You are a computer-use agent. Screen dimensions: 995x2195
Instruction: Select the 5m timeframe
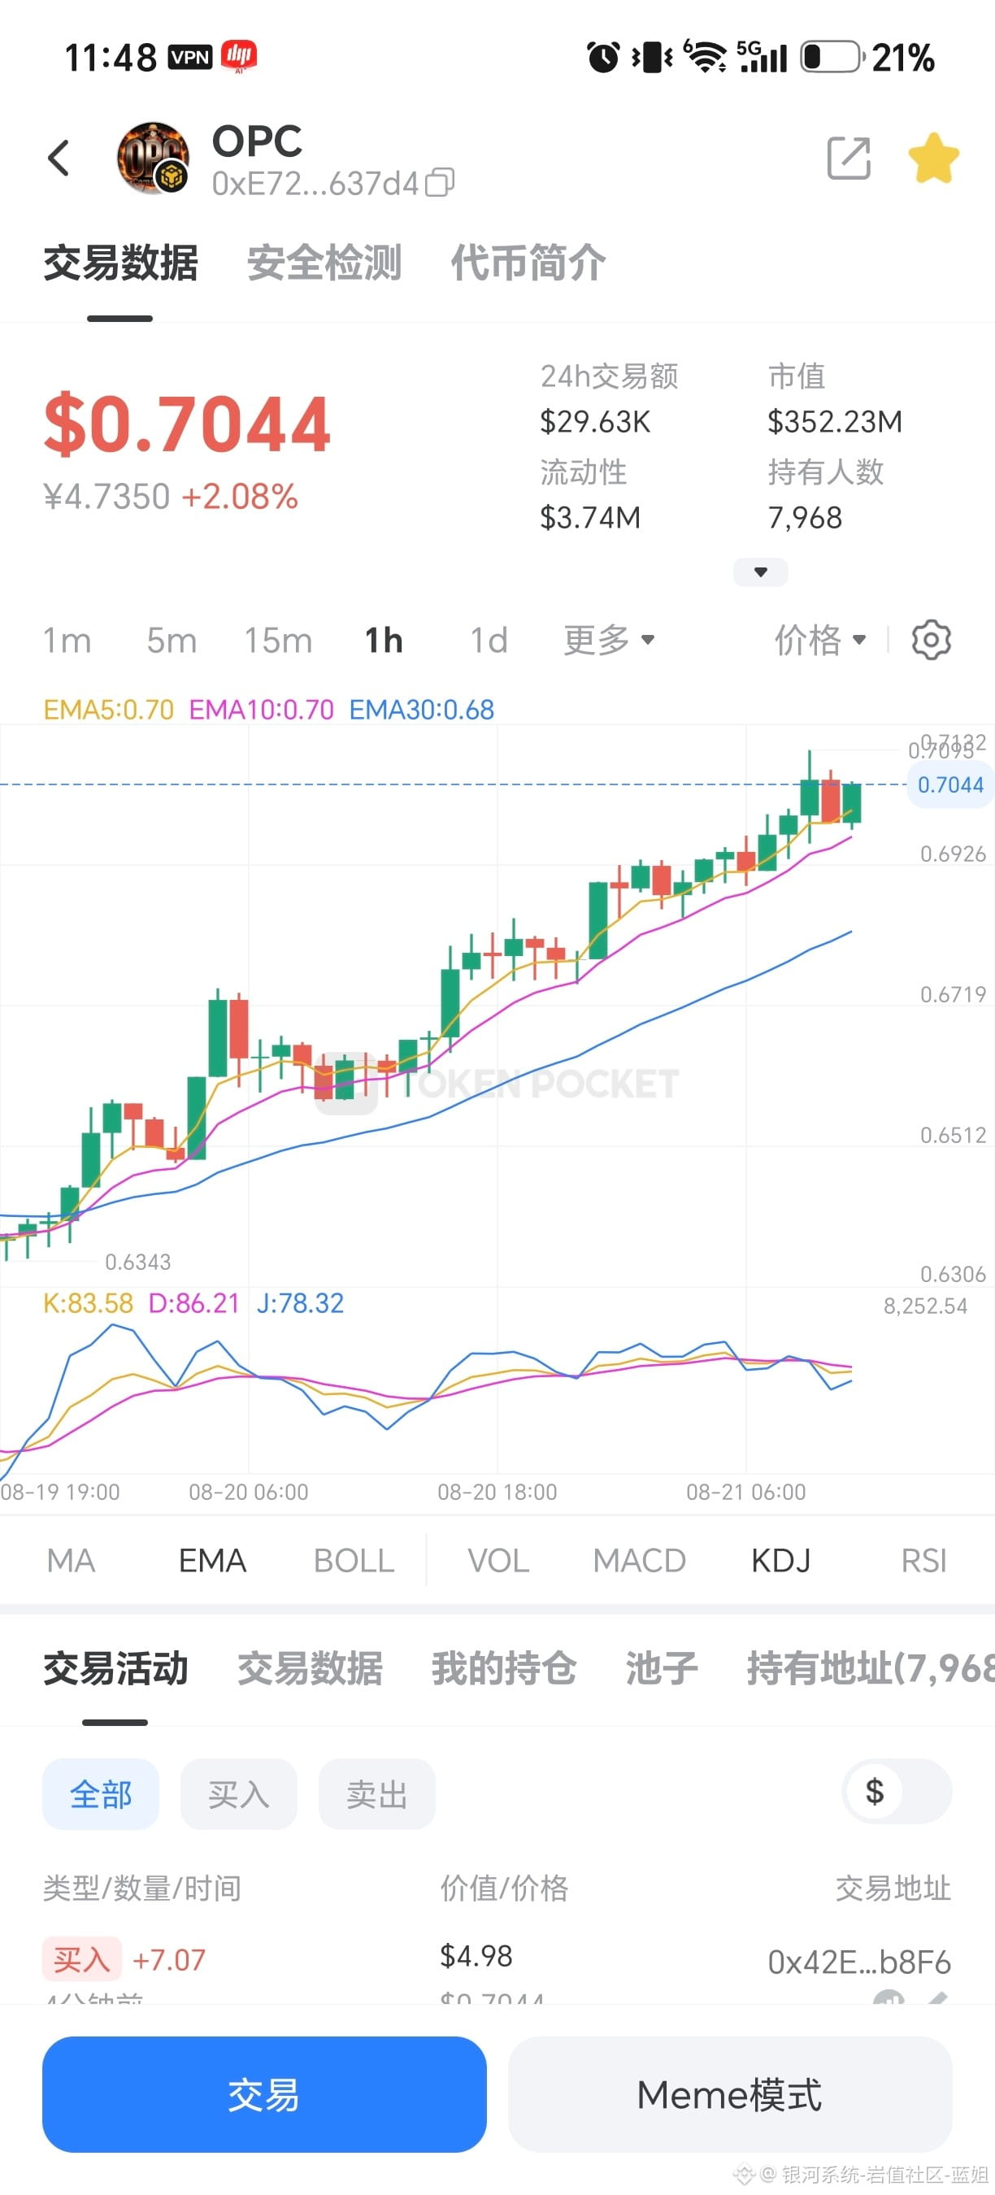172,640
